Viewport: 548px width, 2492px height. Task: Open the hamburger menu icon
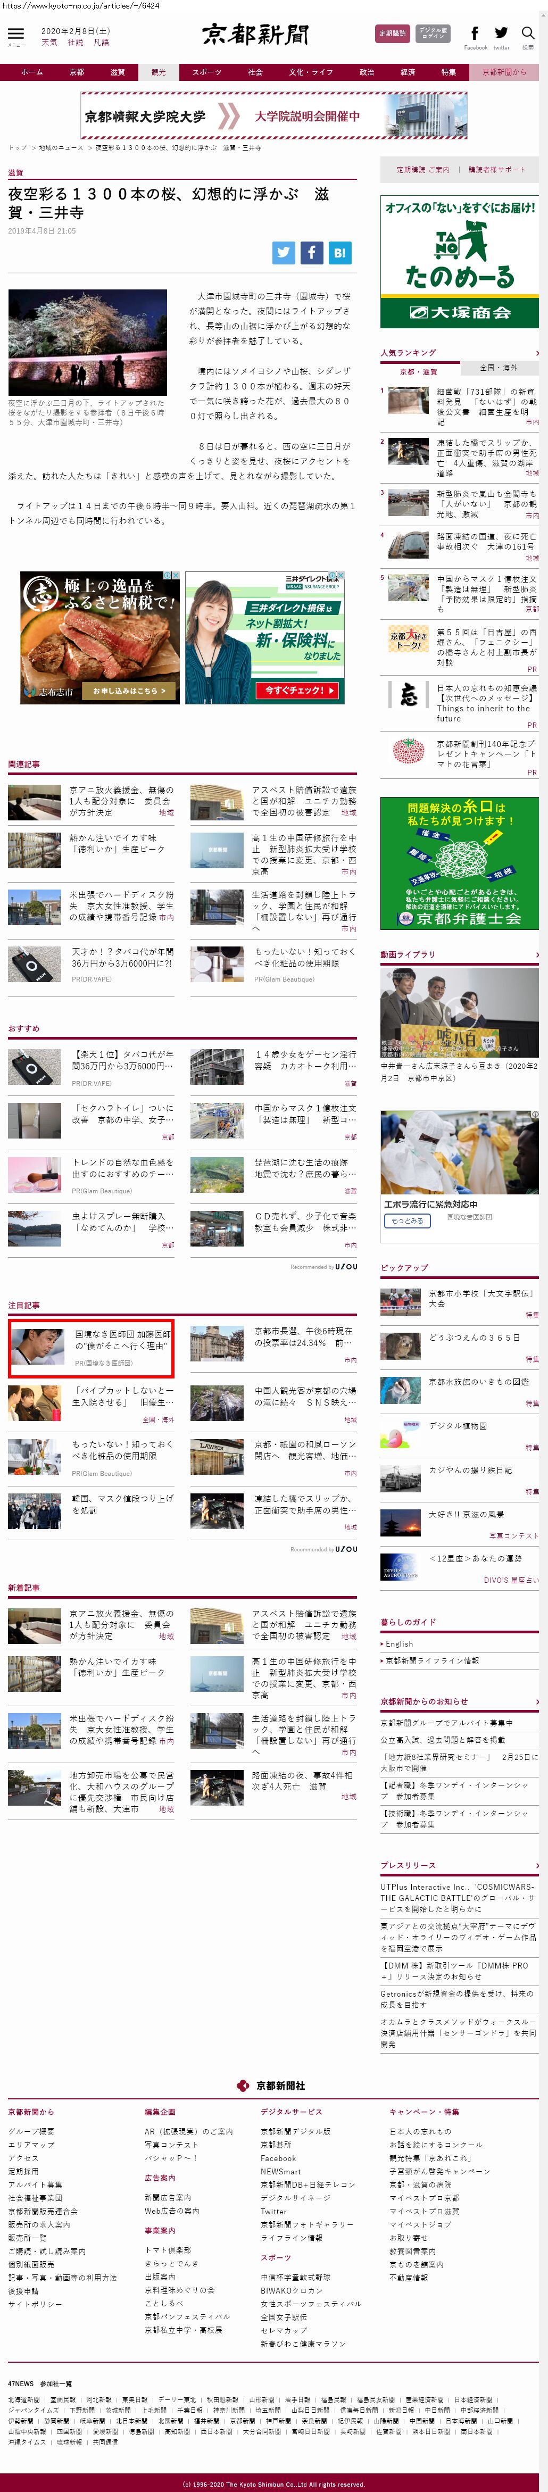[15, 34]
